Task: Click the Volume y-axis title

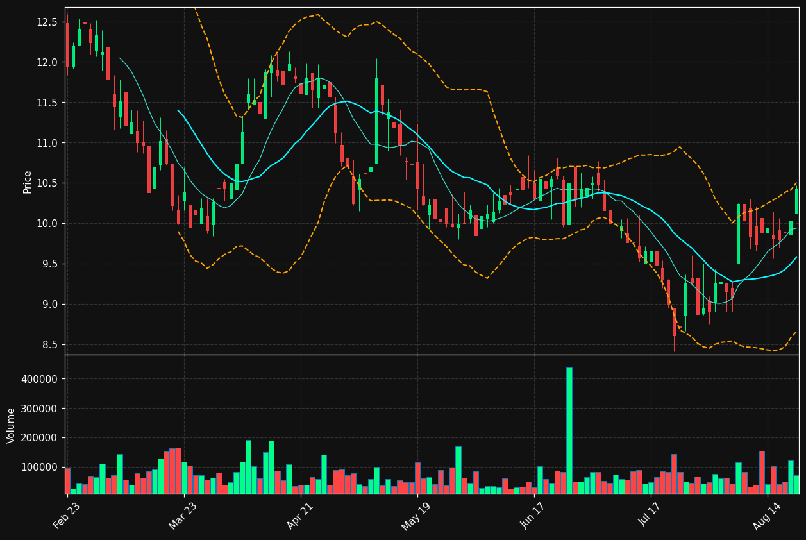Action: [12, 425]
